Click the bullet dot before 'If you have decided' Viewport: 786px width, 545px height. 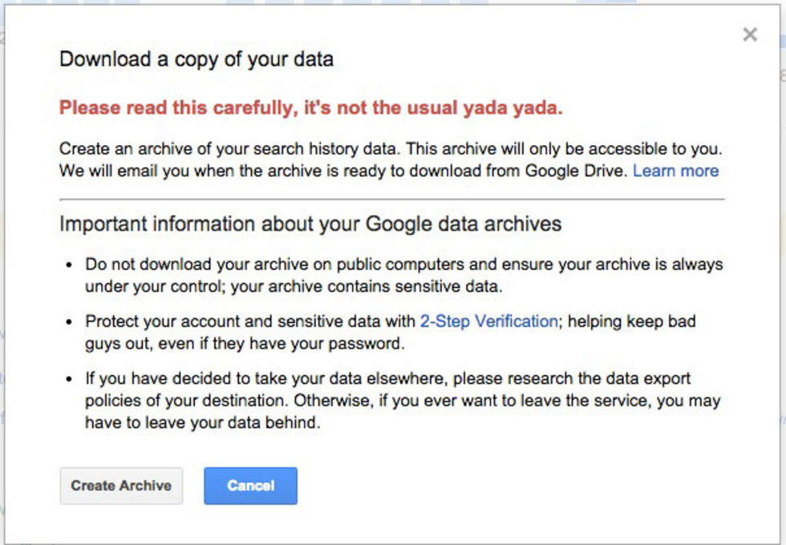70,378
